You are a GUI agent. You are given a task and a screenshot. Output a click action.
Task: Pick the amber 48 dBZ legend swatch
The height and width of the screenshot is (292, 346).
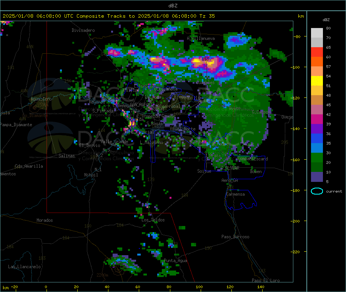coord(317,90)
